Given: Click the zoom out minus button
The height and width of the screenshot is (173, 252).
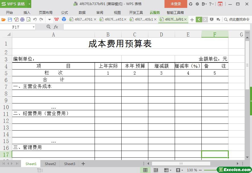Looking at the screenshot, I should point(200,170).
